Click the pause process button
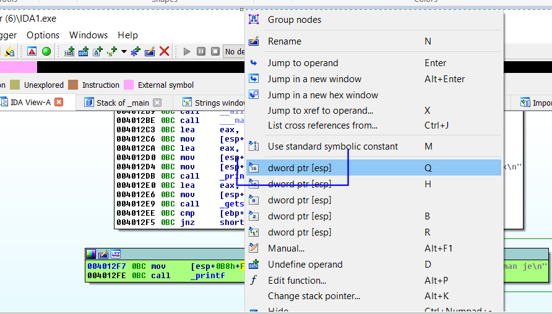The image size is (552, 314). [201, 51]
